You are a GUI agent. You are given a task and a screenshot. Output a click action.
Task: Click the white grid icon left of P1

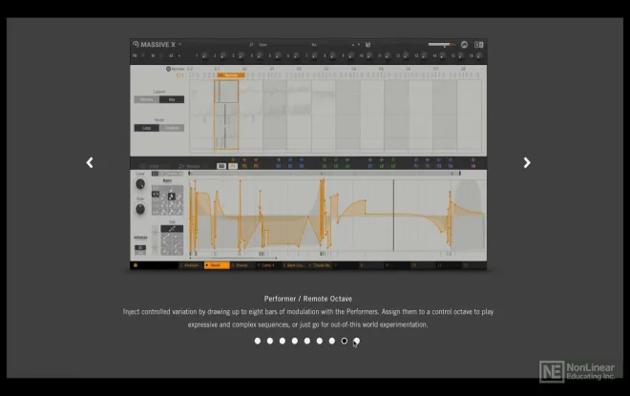point(221,166)
